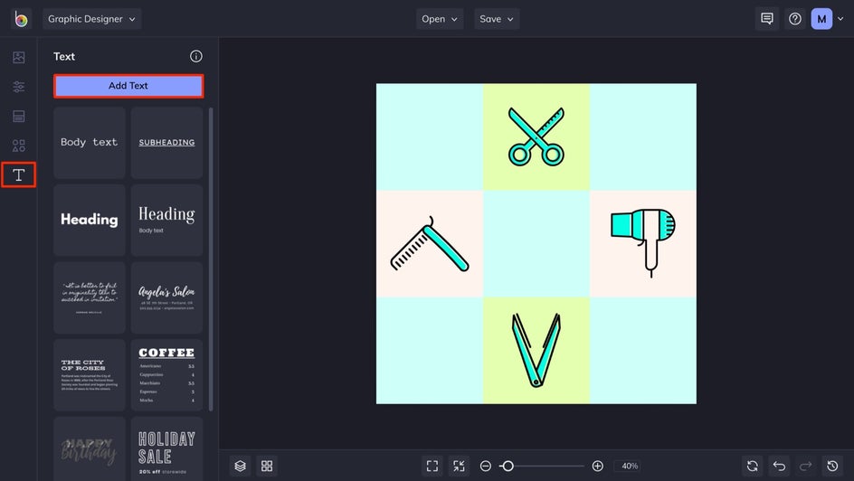Click the 40% zoom value field

[630, 466]
